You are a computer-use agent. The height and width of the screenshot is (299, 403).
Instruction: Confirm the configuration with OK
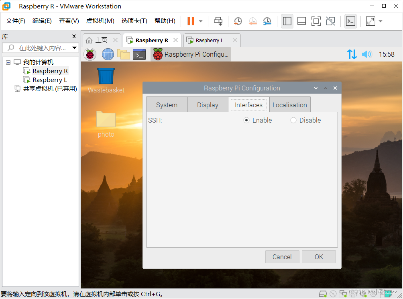point(319,257)
